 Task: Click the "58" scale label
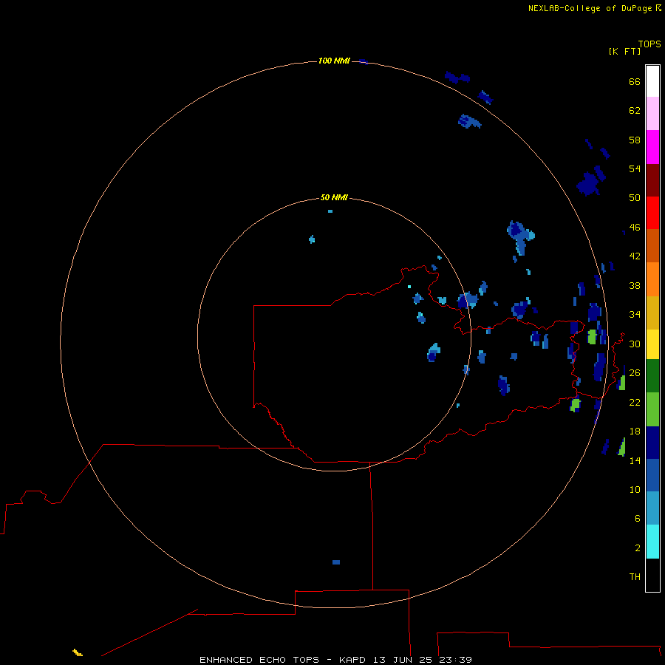pos(635,140)
